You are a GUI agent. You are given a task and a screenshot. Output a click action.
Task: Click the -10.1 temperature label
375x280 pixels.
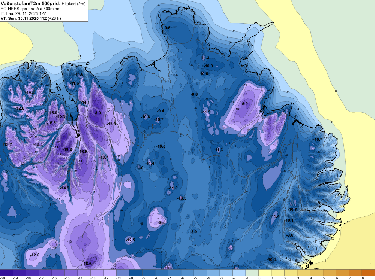tap(289, 220)
